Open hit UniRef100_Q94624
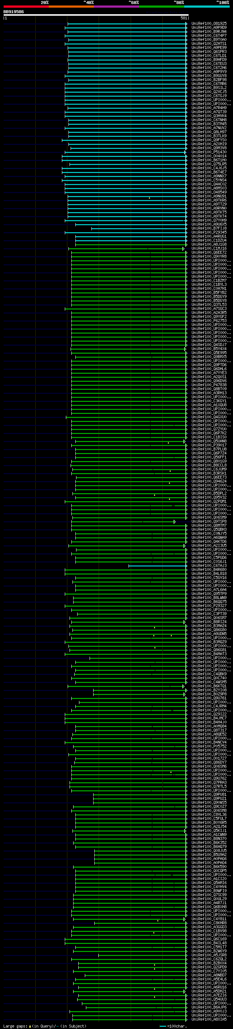This screenshot has height=1029, width=233. click(209, 481)
